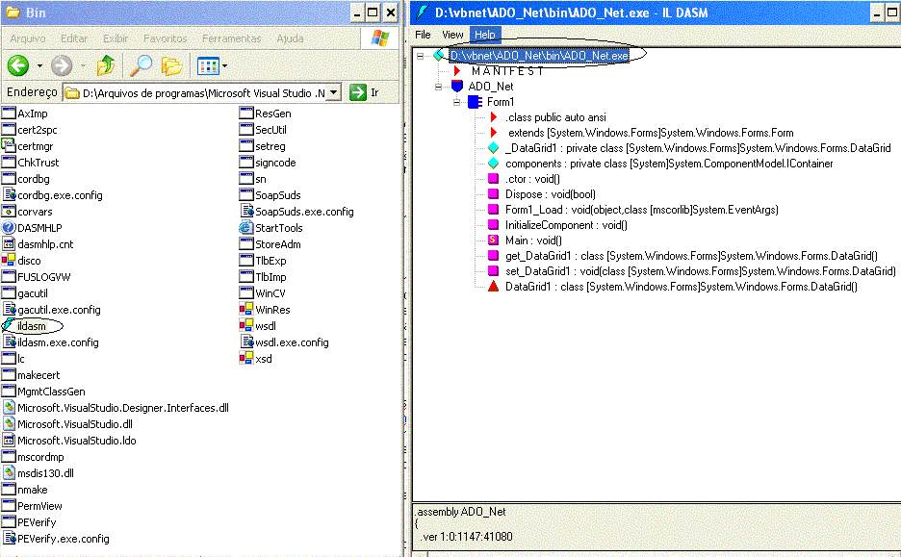
Task: Select root node D:\vbnet\ADO_Net\bin\ADO_Net.exe
Action: point(539,56)
